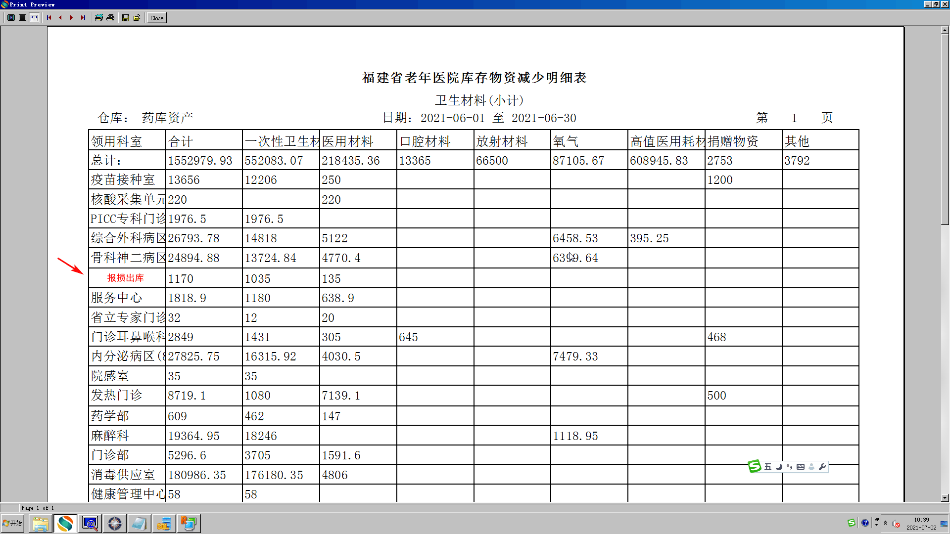This screenshot has width=950, height=534.
Task: Switch to 100% text view icon
Action: 23,18
